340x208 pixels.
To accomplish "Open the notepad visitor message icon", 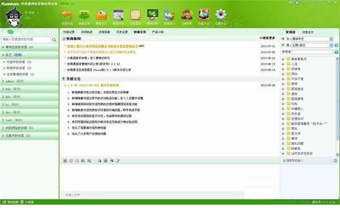I will tap(135, 15).
